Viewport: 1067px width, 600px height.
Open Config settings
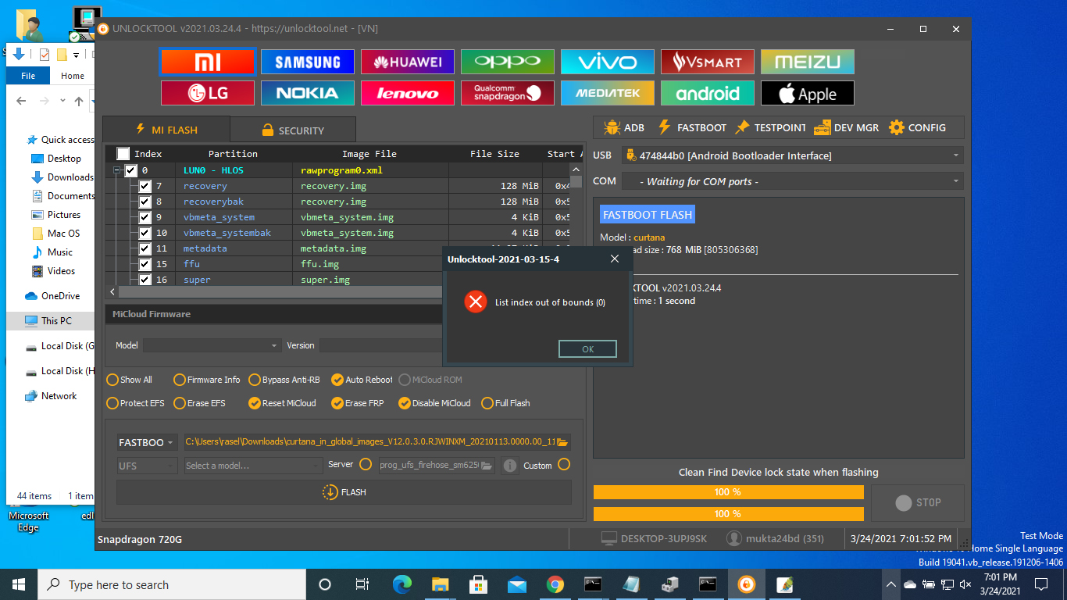tap(917, 127)
